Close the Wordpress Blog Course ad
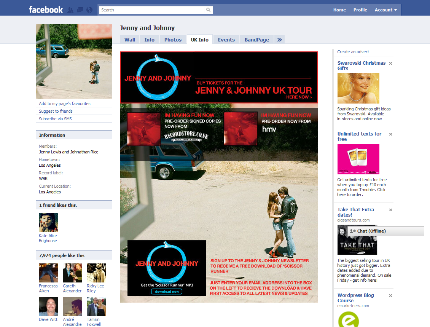 (x=390, y=295)
